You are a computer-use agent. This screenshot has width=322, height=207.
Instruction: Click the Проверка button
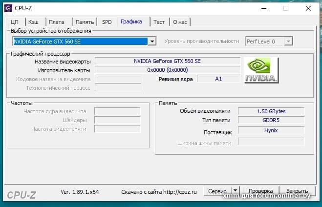point(260,191)
